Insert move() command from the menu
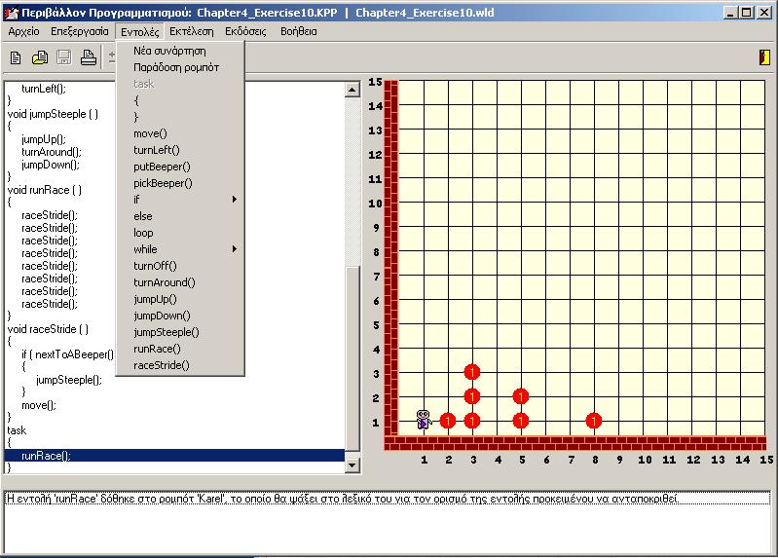 pos(180,133)
